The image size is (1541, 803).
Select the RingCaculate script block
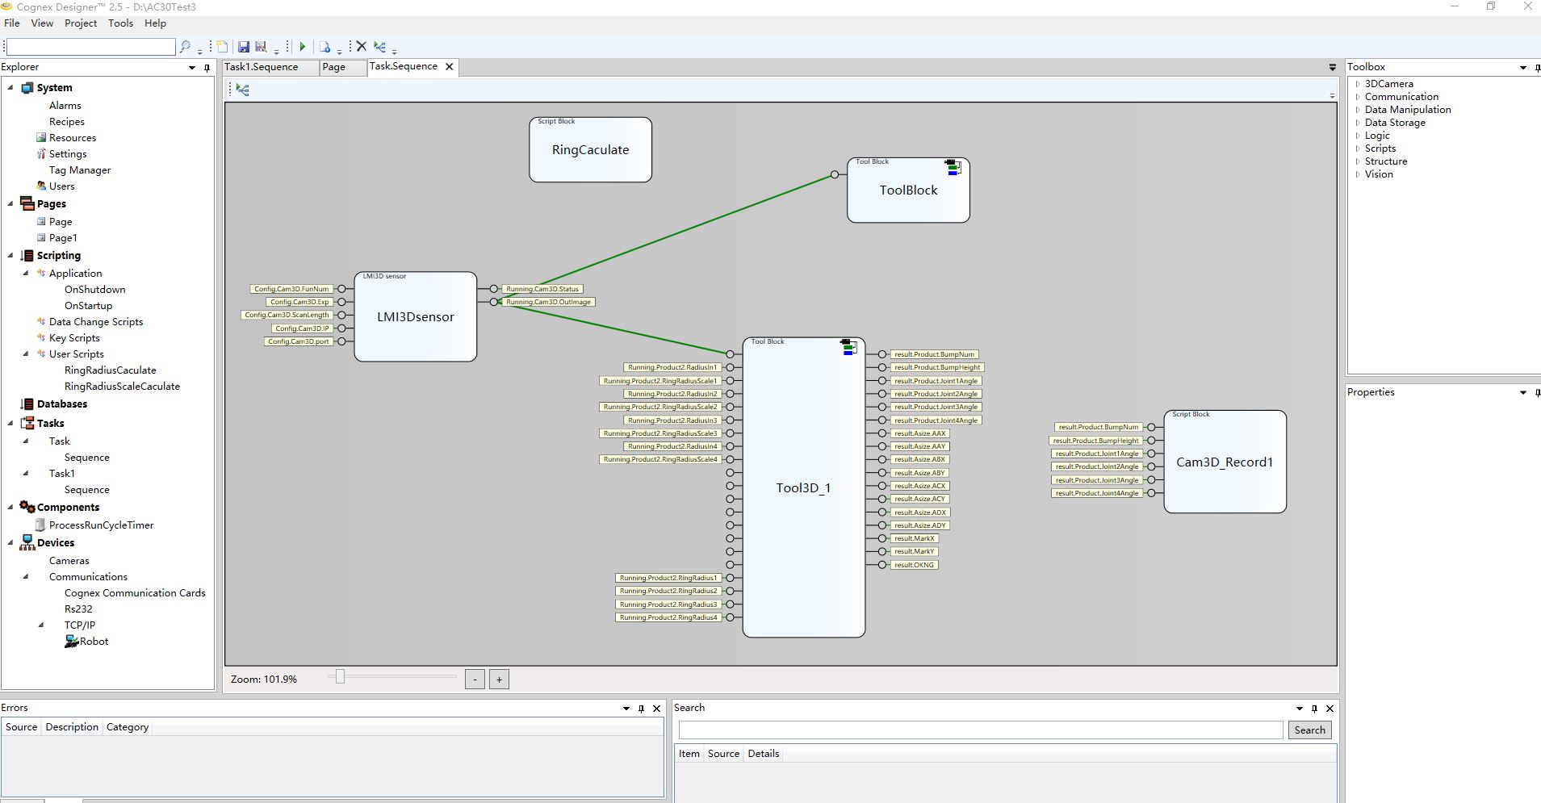590,150
